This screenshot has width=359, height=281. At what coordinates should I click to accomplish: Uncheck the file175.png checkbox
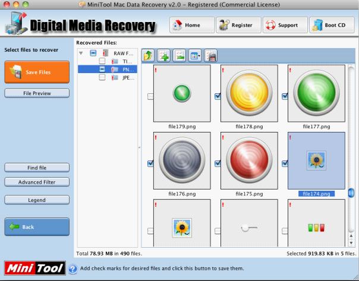[218, 163]
